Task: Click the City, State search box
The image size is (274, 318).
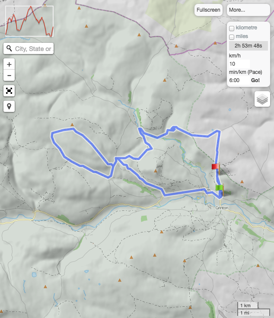Action: click(x=33, y=49)
